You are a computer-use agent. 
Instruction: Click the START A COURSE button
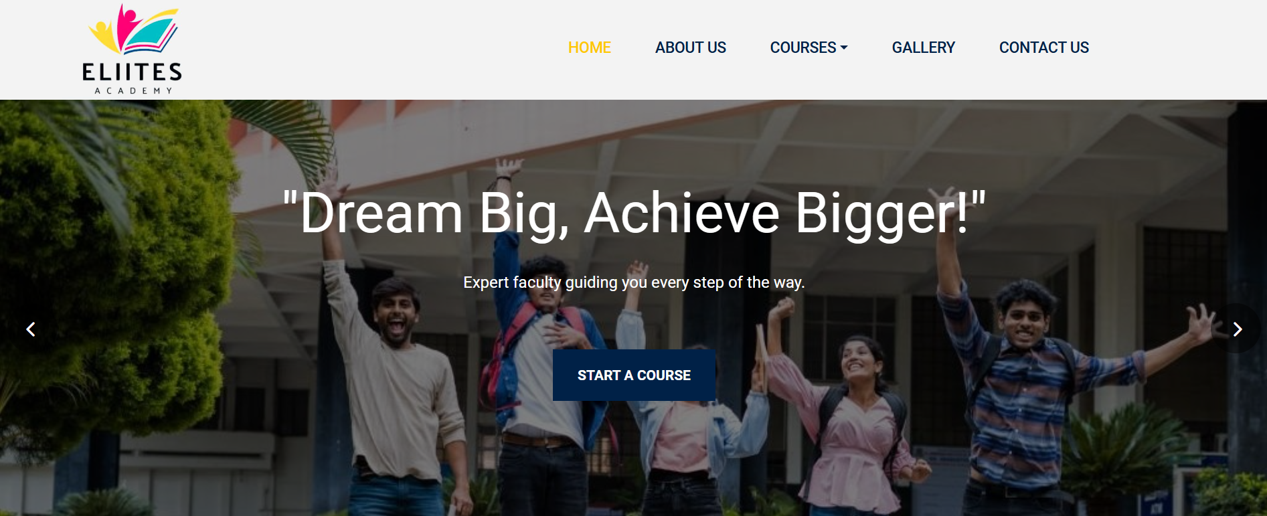(634, 375)
